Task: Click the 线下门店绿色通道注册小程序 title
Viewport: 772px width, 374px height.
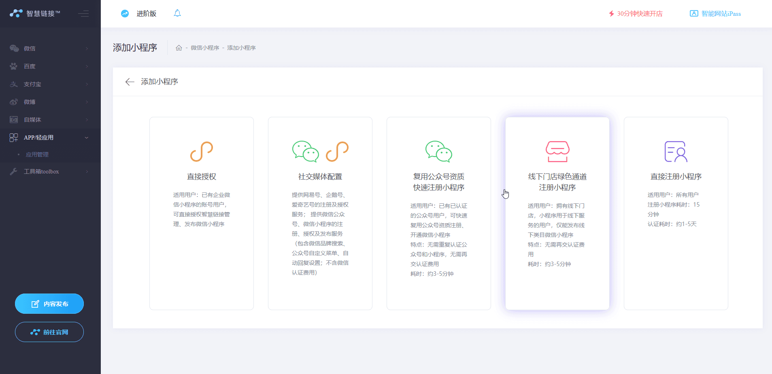Action: click(x=557, y=182)
